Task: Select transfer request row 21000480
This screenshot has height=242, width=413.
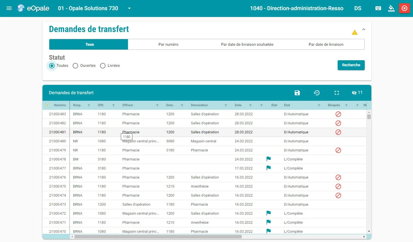Action: (204, 141)
